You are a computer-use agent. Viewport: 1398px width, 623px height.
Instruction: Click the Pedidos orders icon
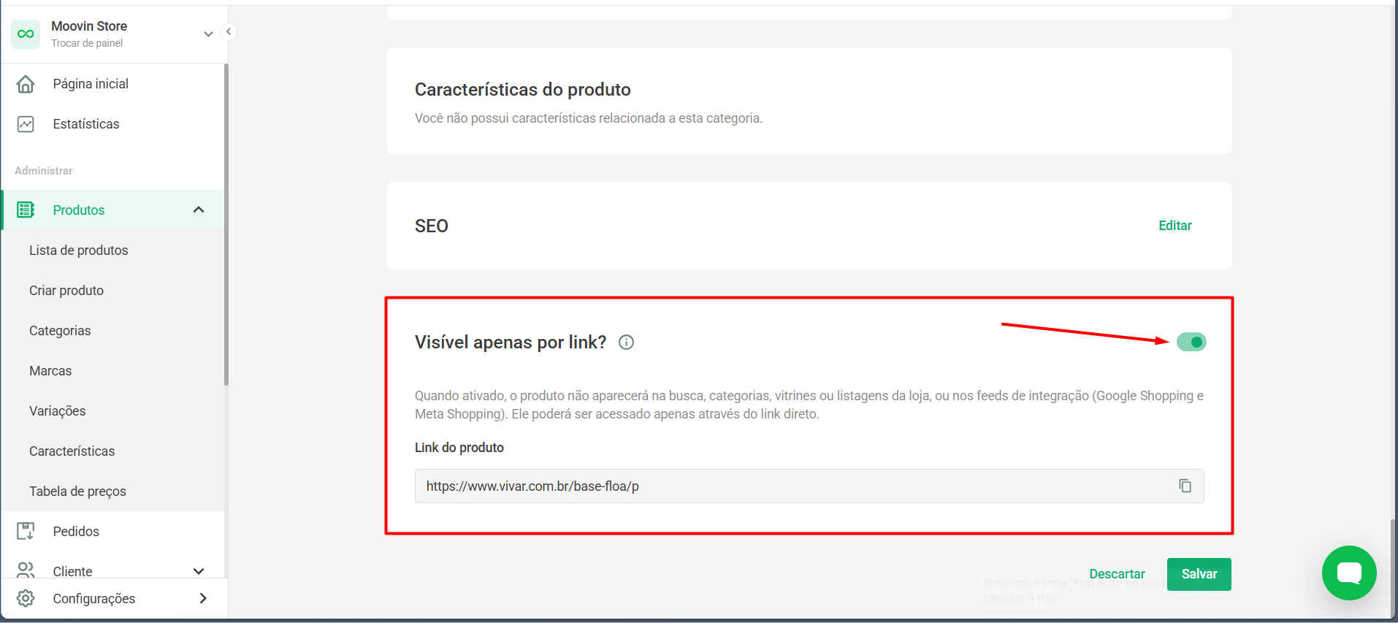[26, 531]
